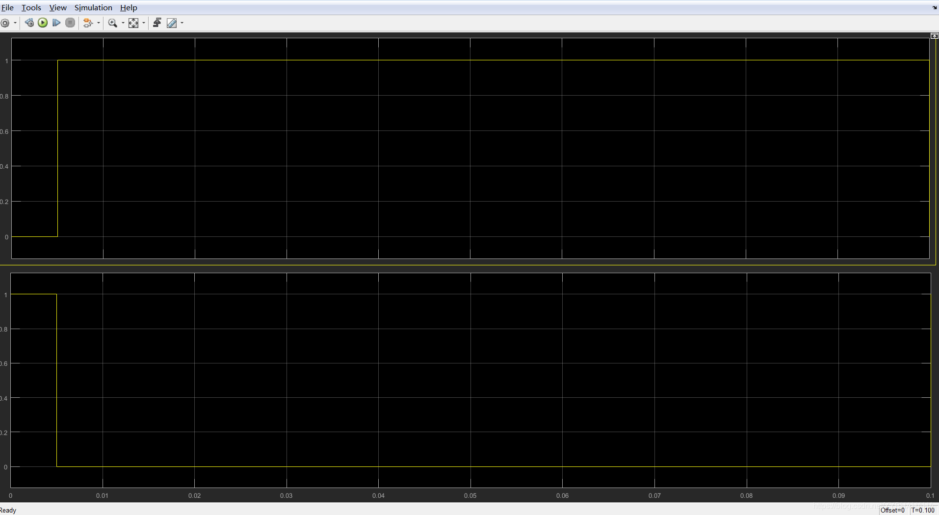
Task: Open the Triggers icon
Action: (x=157, y=23)
